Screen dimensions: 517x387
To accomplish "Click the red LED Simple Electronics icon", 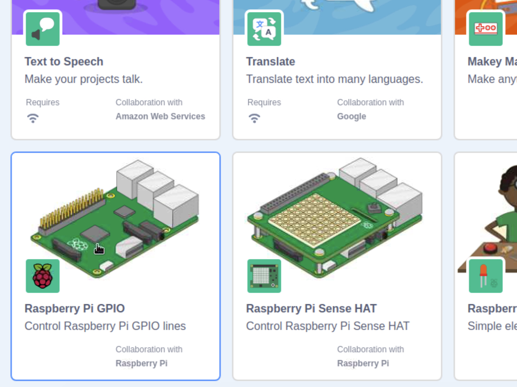I will pos(486,276).
